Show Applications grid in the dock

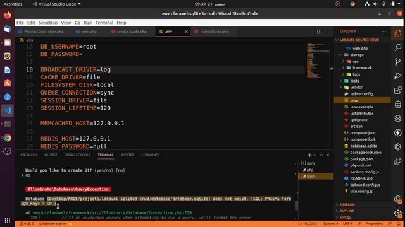pyautogui.click(x=8, y=220)
